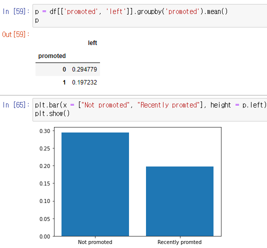Image resolution: width=267 pixels, height=248 pixels.
Task: Click the plt.show() line in cell
Action: (x=52, y=113)
